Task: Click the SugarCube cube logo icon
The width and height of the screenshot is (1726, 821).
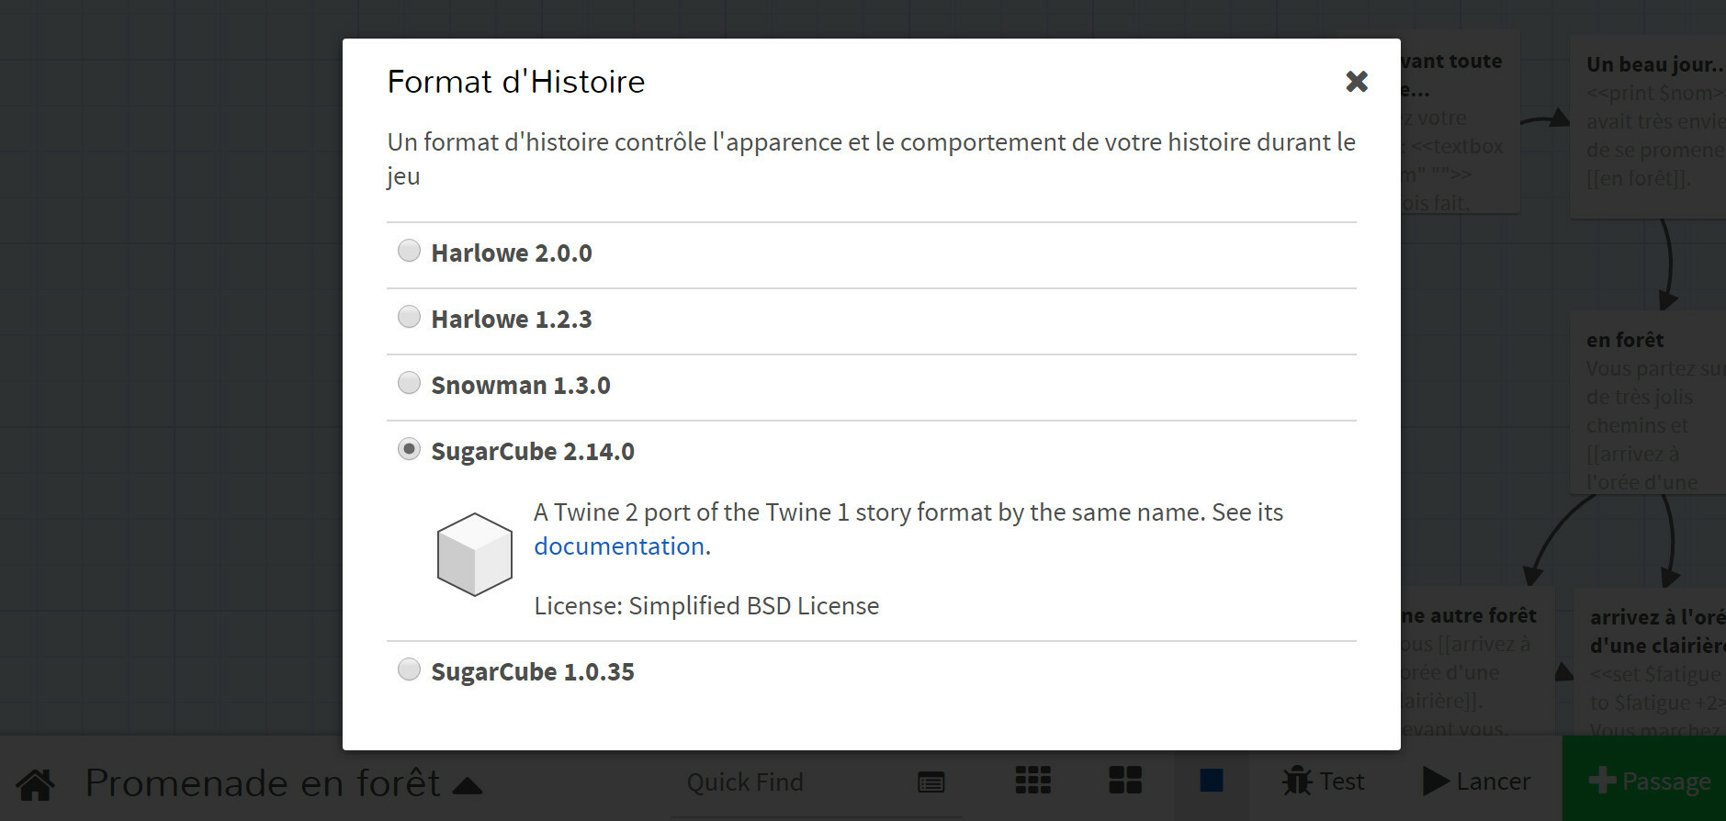Action: click(x=474, y=554)
